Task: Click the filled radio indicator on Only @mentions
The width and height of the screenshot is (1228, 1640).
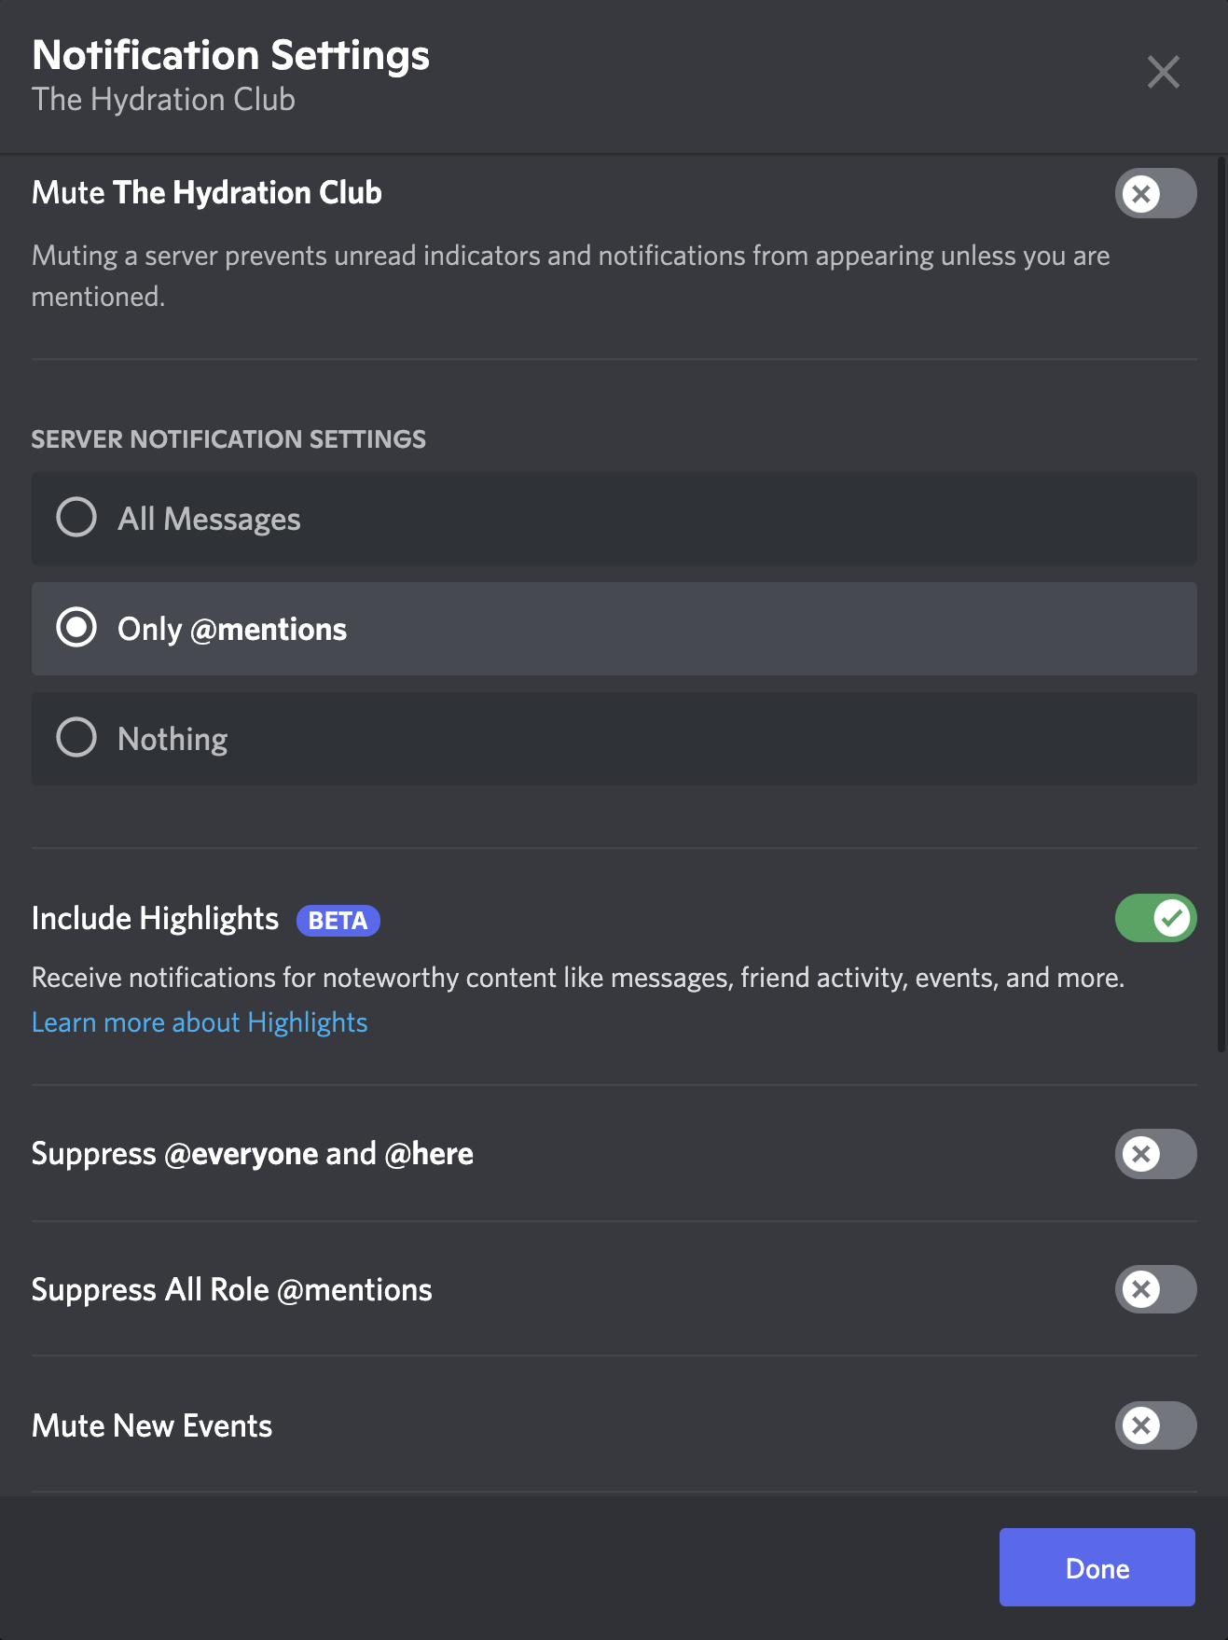Action: pyautogui.click(x=76, y=629)
